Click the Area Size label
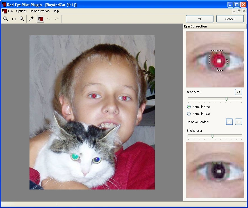248x208 pixels. point(194,92)
